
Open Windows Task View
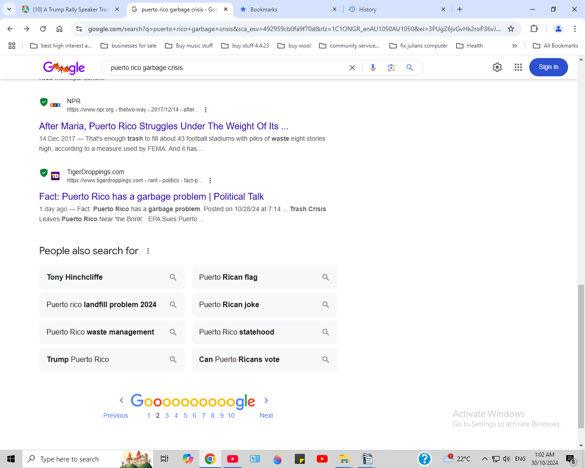click(x=165, y=459)
